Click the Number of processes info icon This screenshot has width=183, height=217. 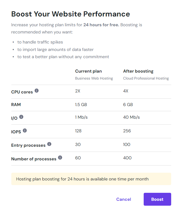(60, 158)
